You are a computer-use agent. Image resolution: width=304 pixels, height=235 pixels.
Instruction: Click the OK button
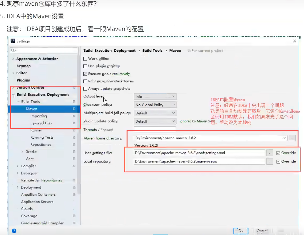241,231
